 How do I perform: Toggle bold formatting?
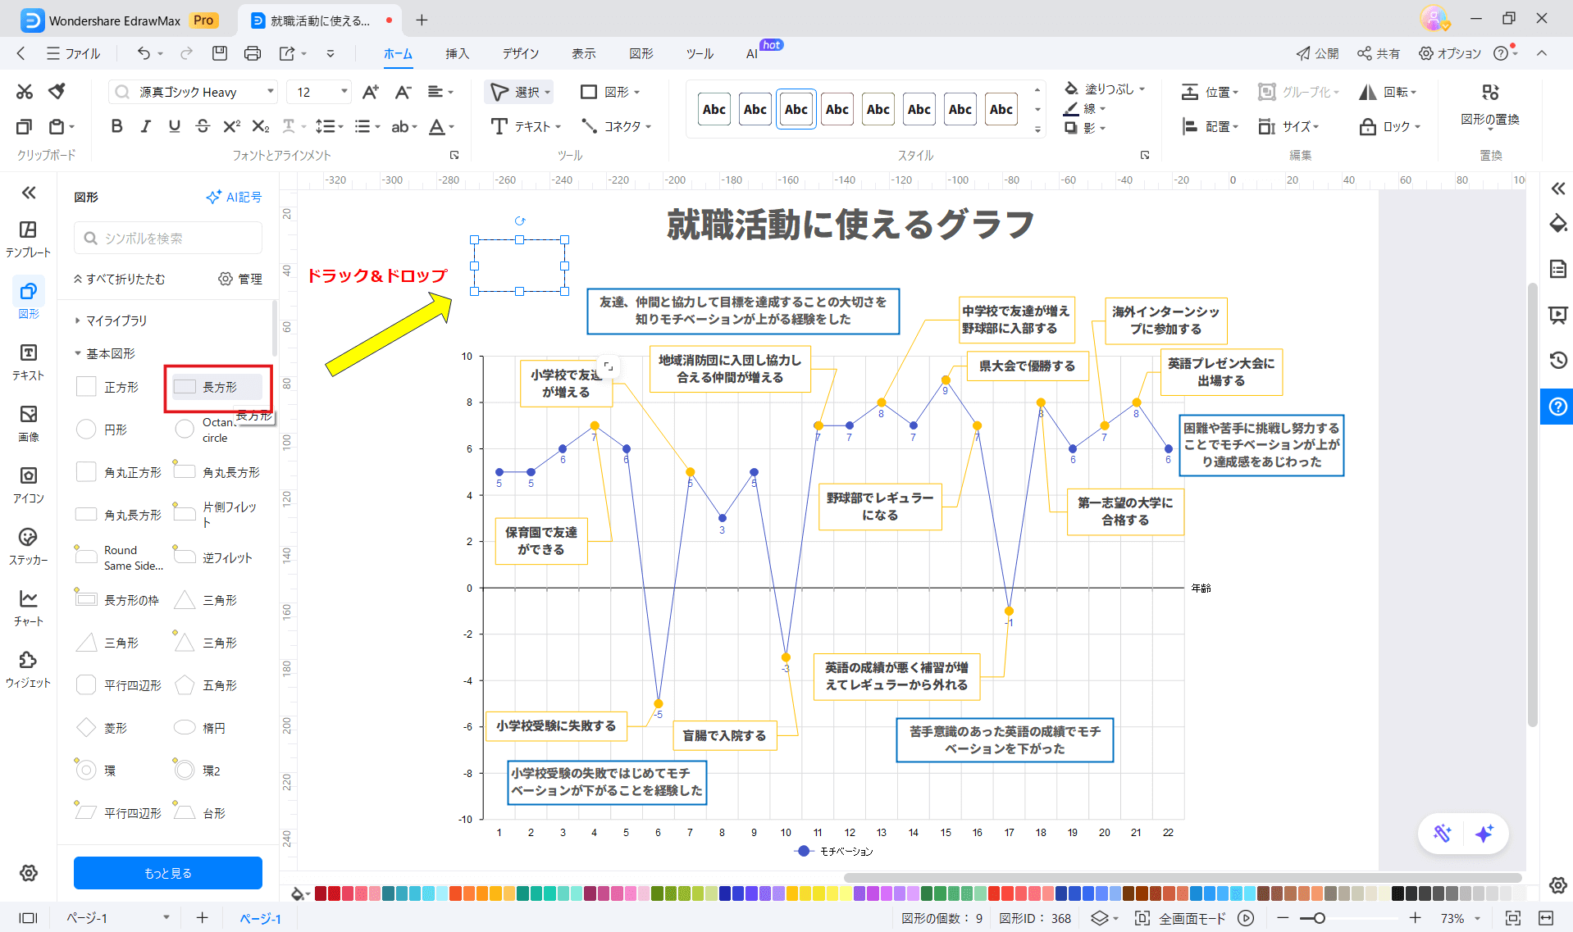point(116,126)
